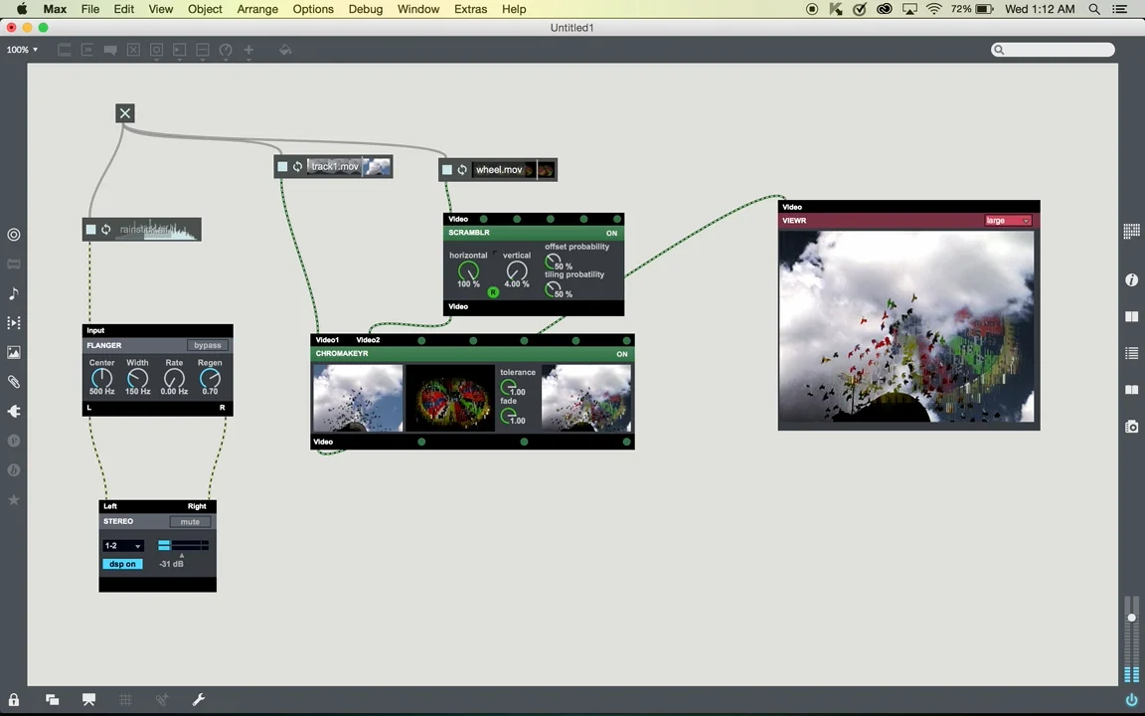Open the paperclip Collections browser in sidebar

click(13, 382)
